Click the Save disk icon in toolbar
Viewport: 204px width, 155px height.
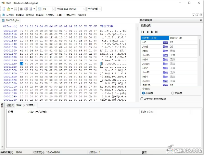(15, 9)
